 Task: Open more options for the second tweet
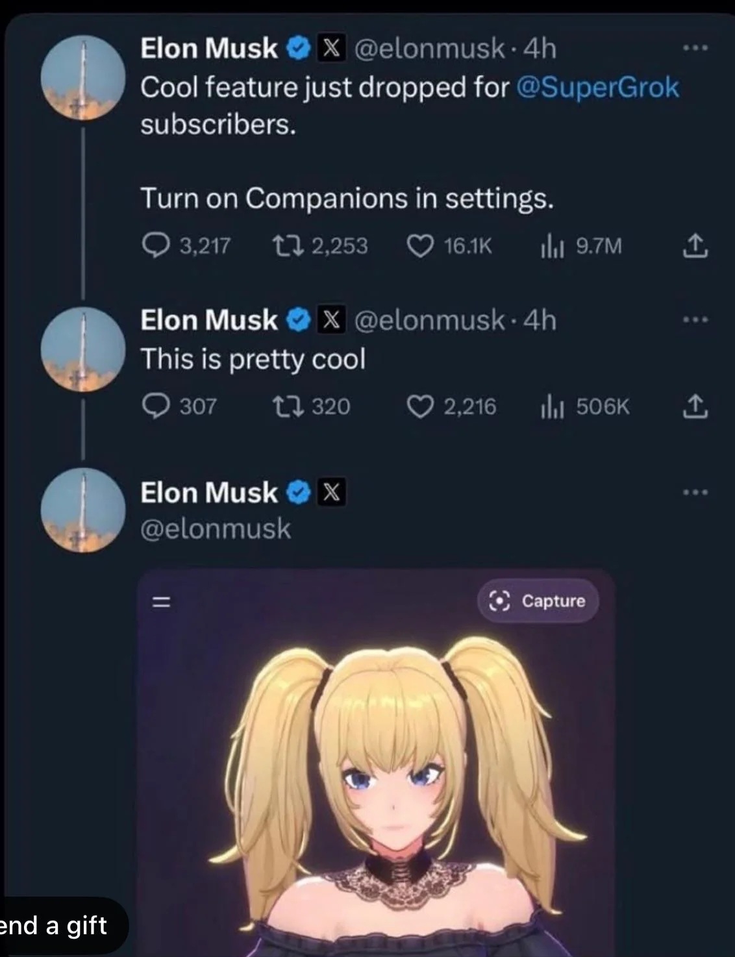695,319
